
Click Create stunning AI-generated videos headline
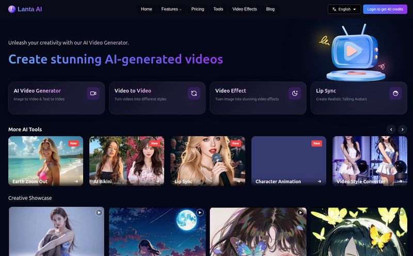[116, 59]
